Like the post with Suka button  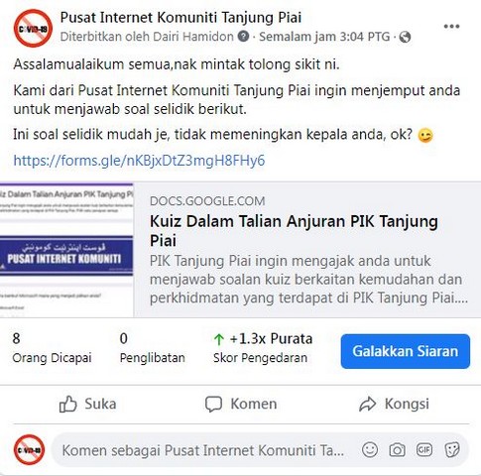click(x=87, y=404)
